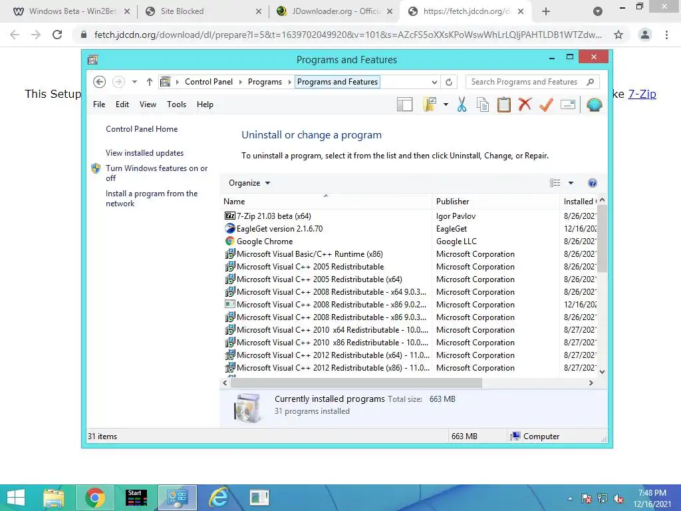Open dropdown arrow next to Folder Options icon
This screenshot has width=681, height=511.
(446, 104)
